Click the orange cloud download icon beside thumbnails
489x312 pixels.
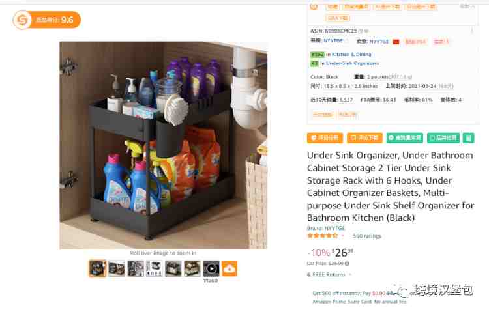(x=230, y=268)
